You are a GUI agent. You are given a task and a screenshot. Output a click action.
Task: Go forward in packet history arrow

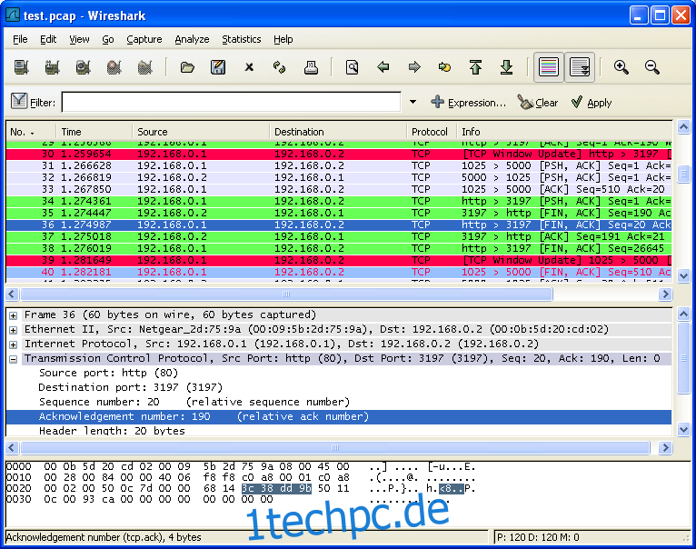pos(414,67)
